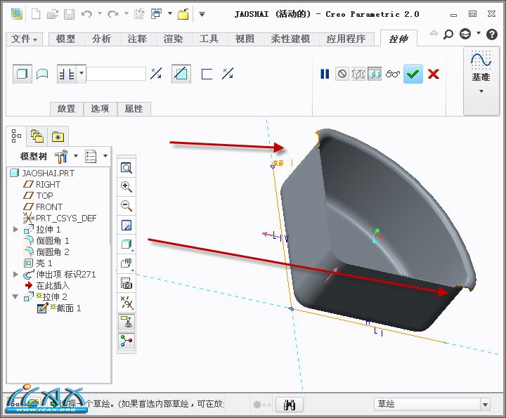The width and height of the screenshot is (506, 418).
Task: Select the 倒圆角 1 feature in tree
Action: click(x=46, y=240)
